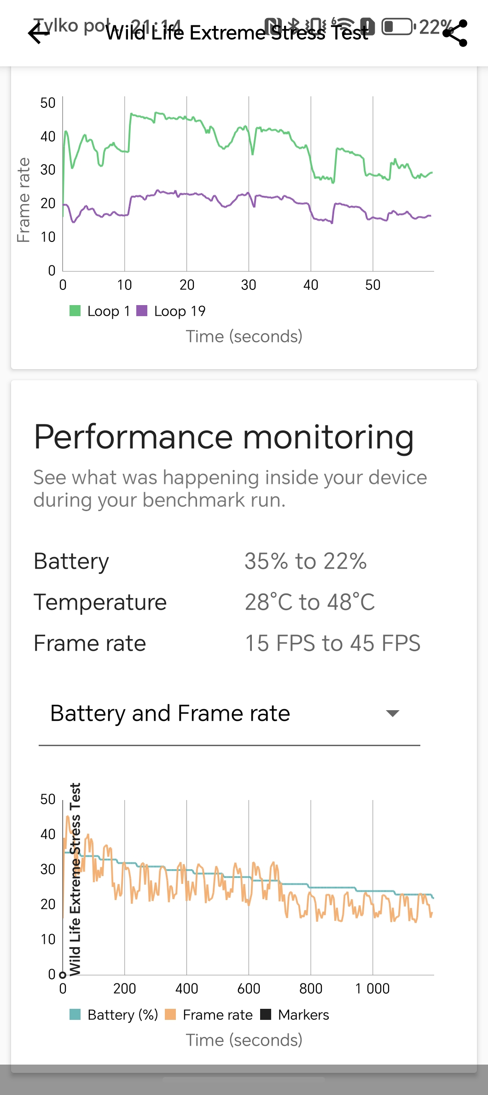Toggle Loop 1 green legend swatch
The width and height of the screenshot is (488, 1095).
coord(75,311)
